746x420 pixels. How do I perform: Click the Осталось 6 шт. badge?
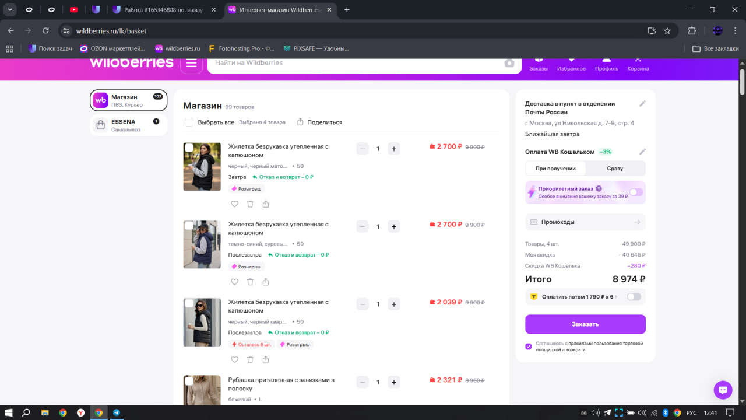pyautogui.click(x=252, y=345)
